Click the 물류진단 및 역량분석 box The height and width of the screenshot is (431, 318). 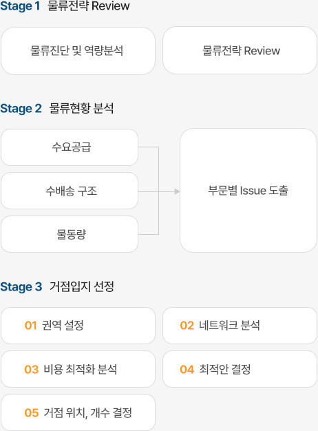tap(78, 51)
